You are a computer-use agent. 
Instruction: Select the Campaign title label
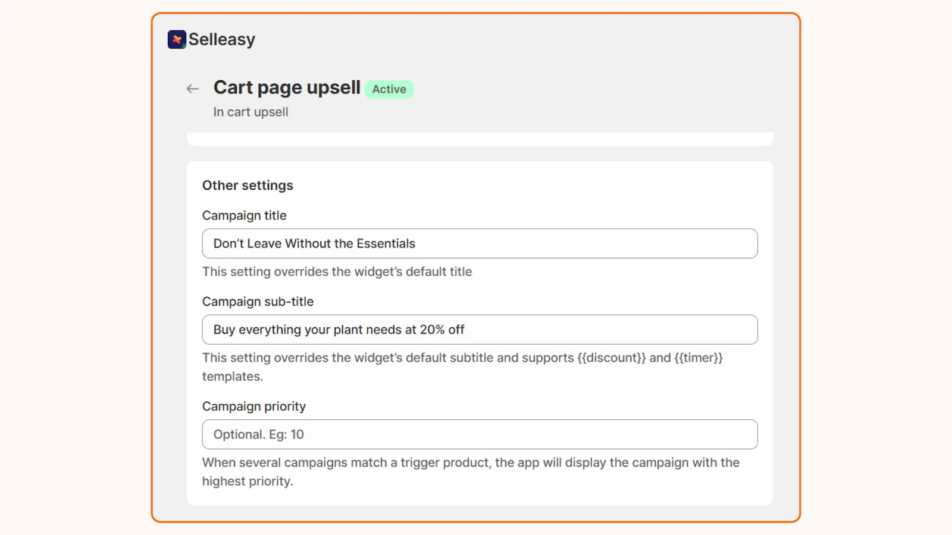pyautogui.click(x=244, y=215)
